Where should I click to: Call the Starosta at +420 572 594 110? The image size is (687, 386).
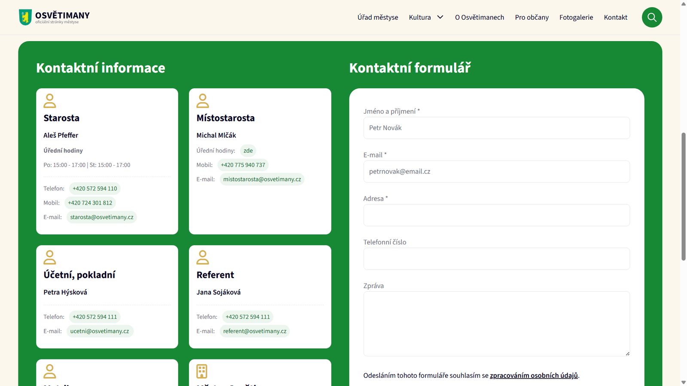[x=94, y=188]
